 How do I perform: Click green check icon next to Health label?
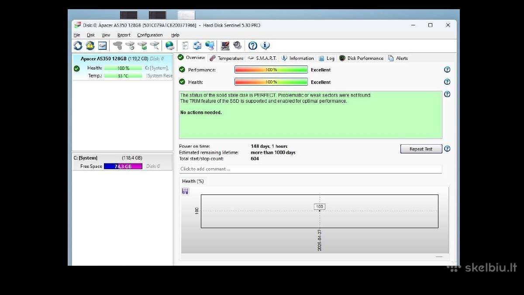pos(182,82)
